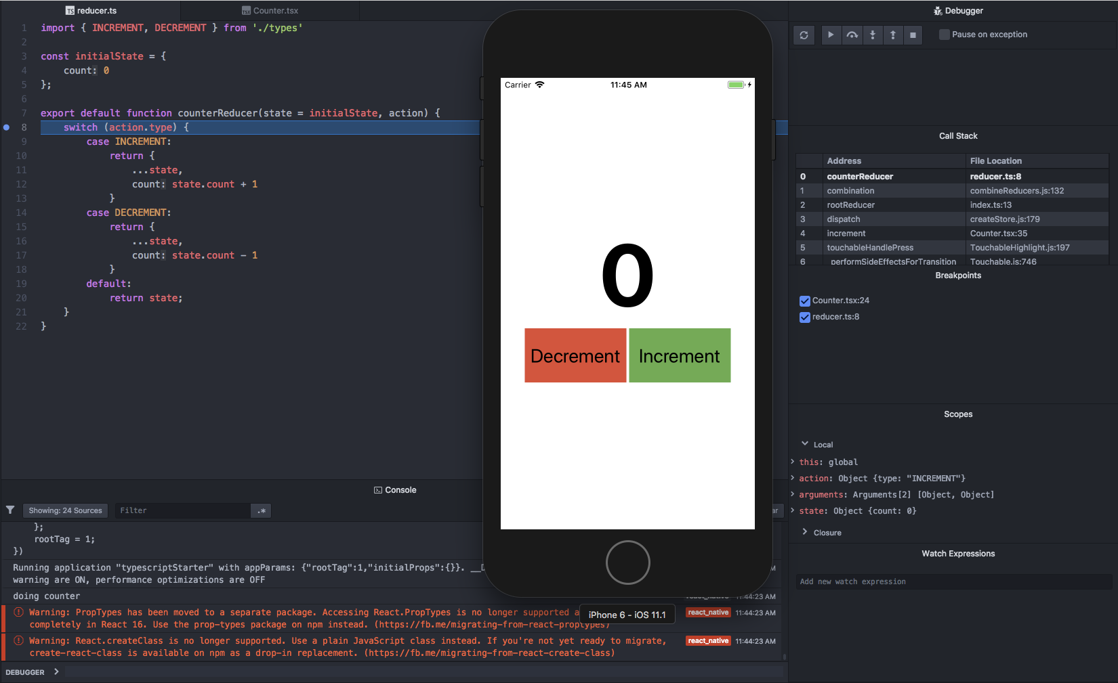Screen dimensions: 1118x683
Task: Click the iPhone 6 - iOS 11.1 label
Action: (x=627, y=615)
